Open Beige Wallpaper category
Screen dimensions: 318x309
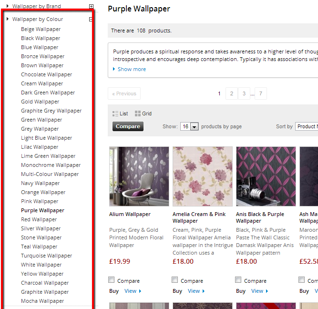pos(41,29)
